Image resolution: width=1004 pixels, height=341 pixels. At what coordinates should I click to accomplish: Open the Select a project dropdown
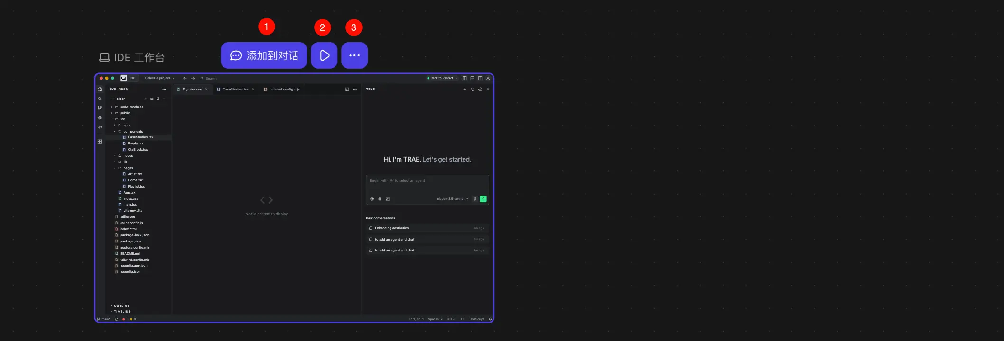pos(159,78)
